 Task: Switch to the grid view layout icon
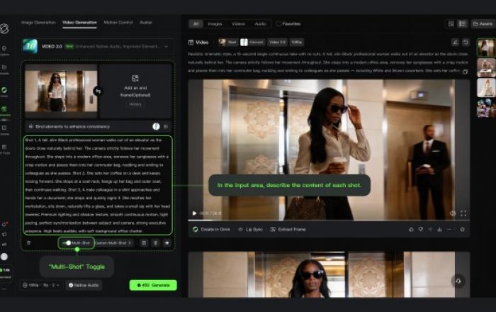point(451,23)
